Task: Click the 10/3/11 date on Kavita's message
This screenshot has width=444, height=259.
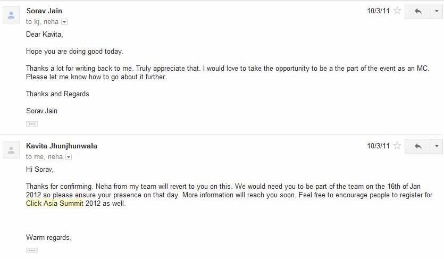Action: pyautogui.click(x=378, y=146)
